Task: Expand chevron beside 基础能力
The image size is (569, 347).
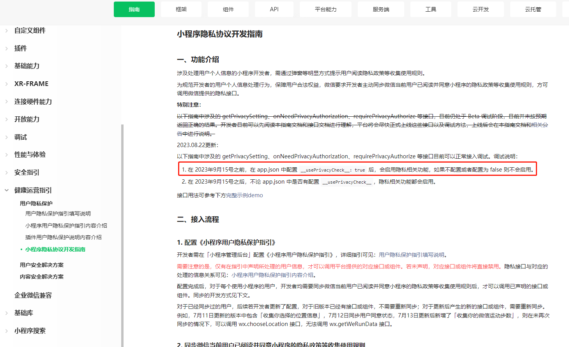Action: [x=7, y=66]
